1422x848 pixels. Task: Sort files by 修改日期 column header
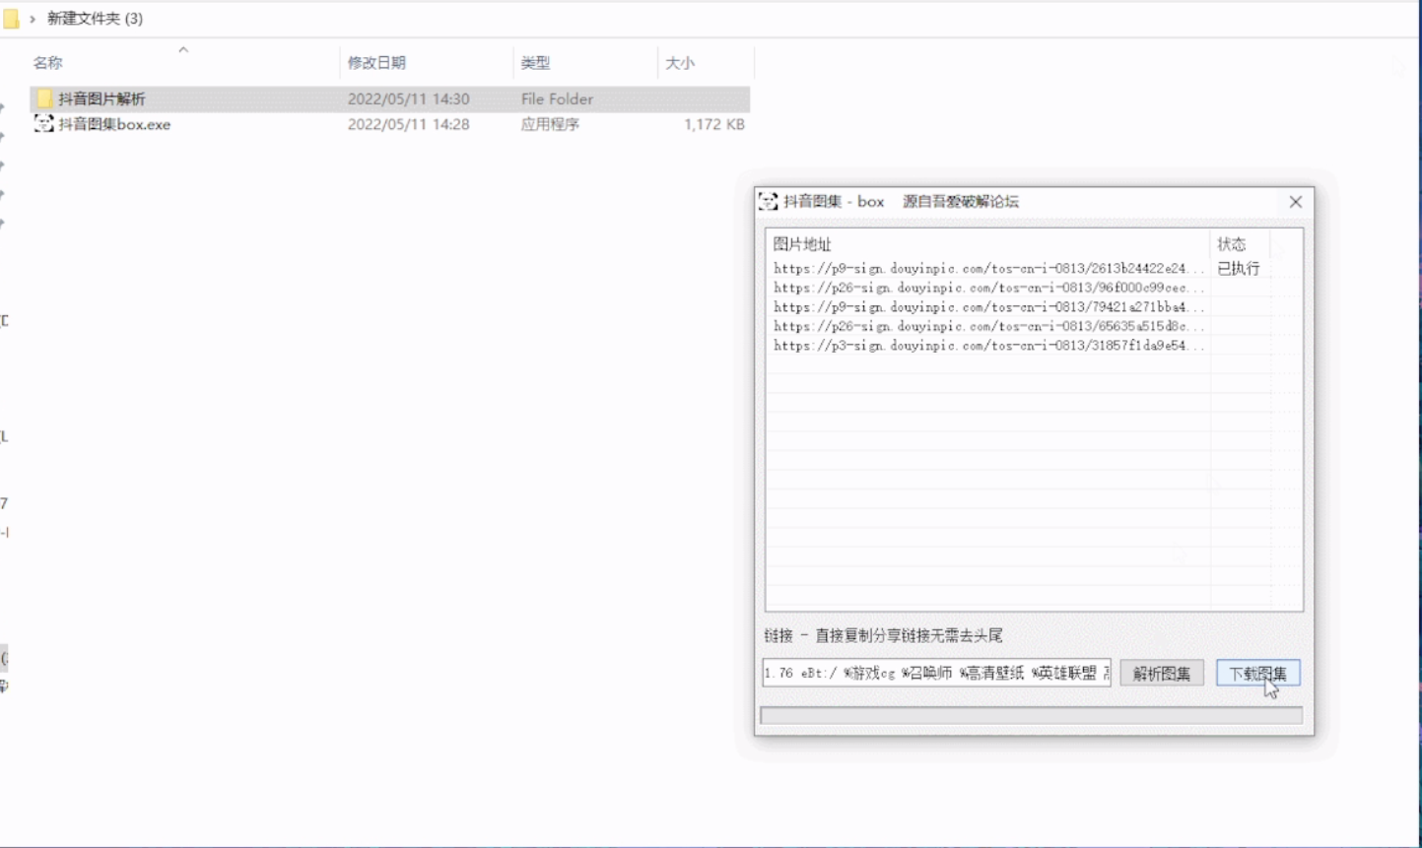376,63
